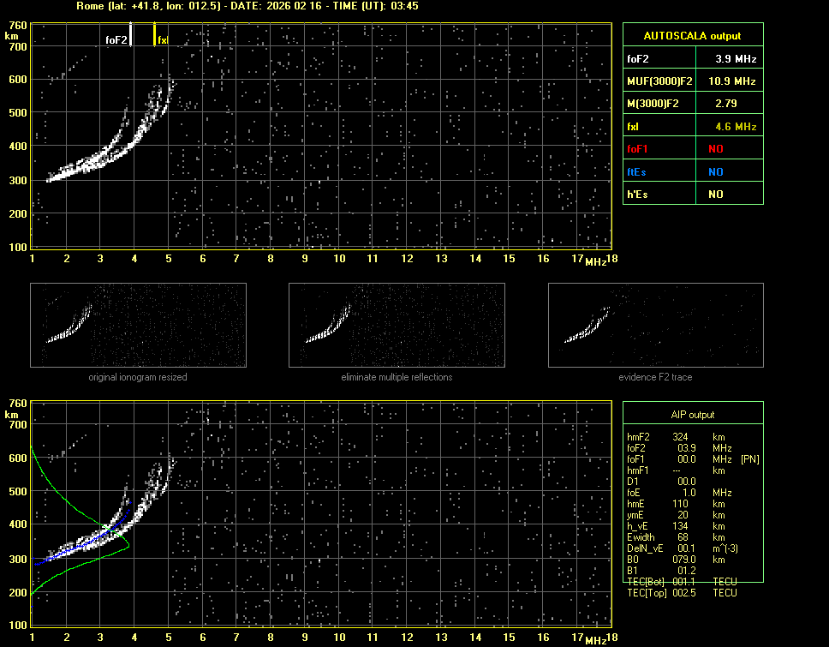Click the AIP output panel header

pos(692,415)
